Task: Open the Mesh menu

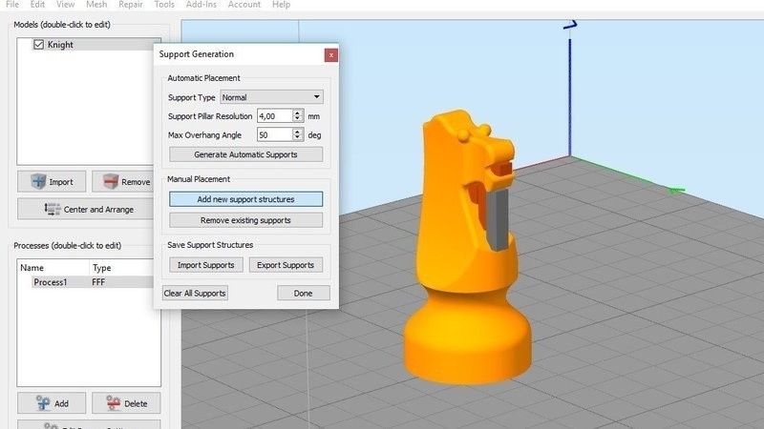Action: tap(95, 5)
